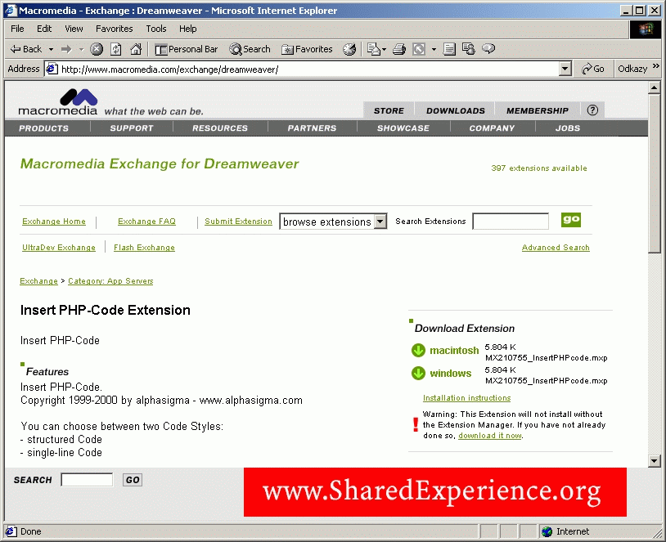Open the Address bar dropdown arrow

tap(565, 69)
